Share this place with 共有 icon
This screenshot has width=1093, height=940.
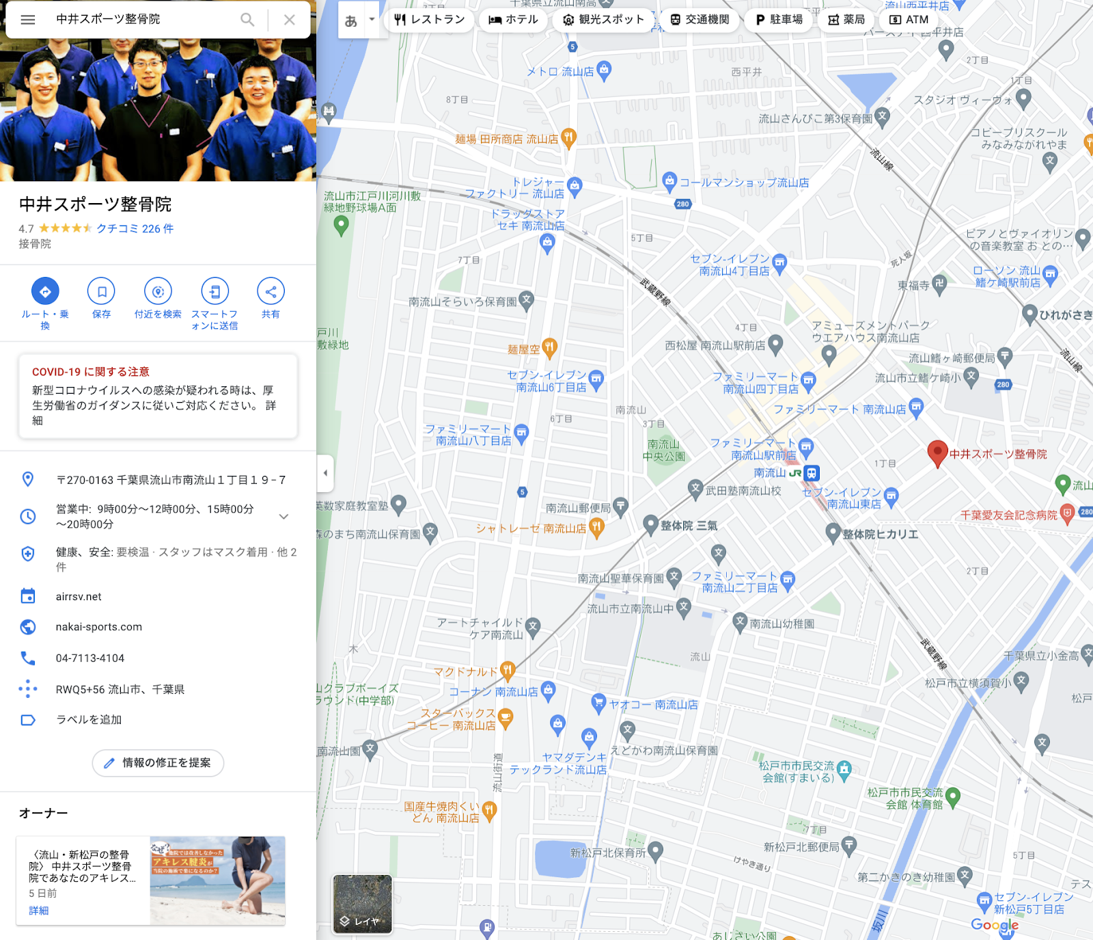pos(271,291)
